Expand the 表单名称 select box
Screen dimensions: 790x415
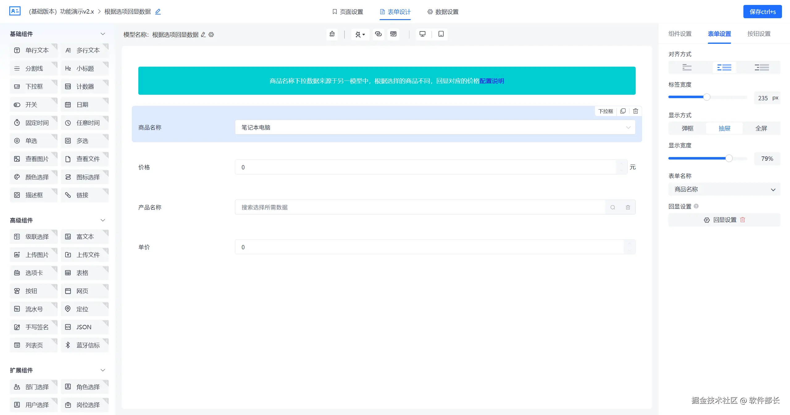(724, 189)
